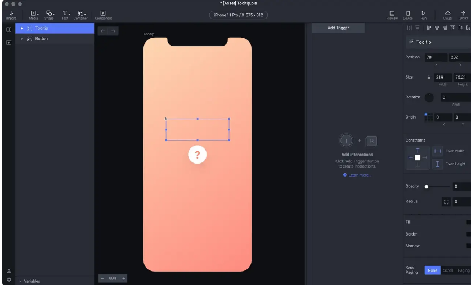Viewport: 471px width, 285px height.
Task: Distribute vertically icon in align bar
Action: pos(417,28)
